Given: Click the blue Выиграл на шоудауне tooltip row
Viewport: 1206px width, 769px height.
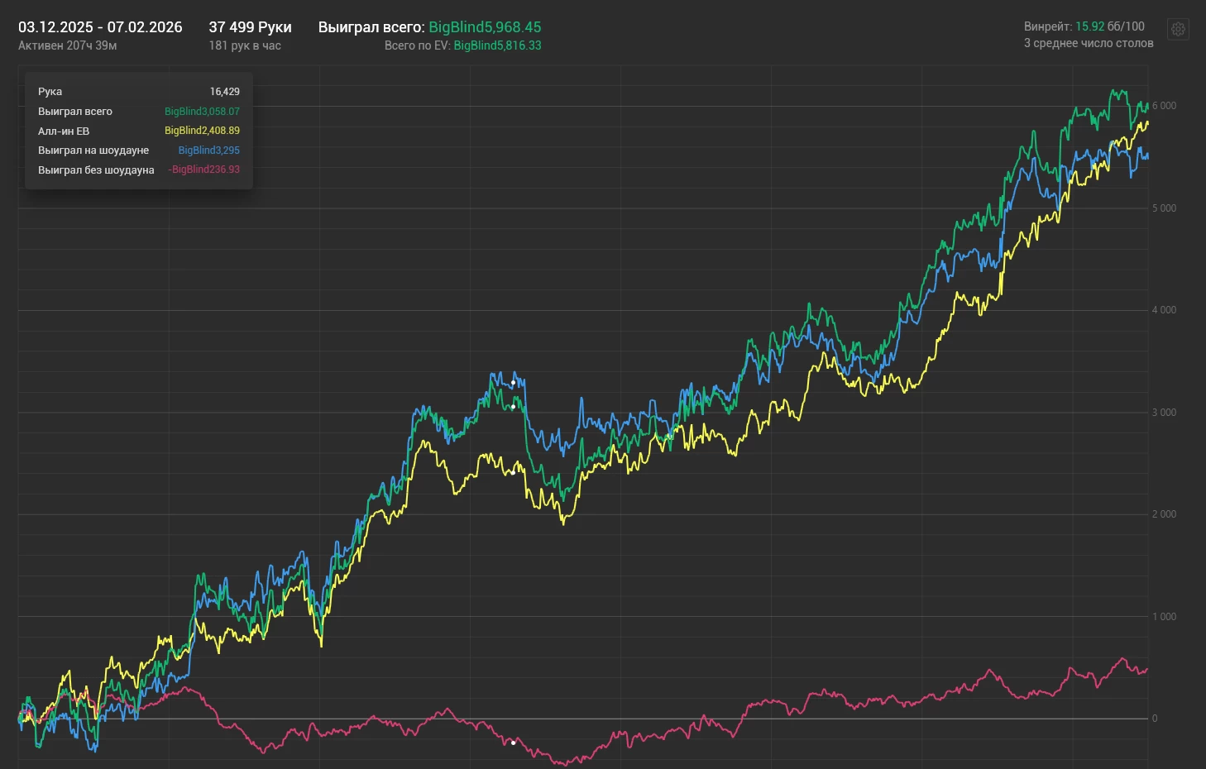Looking at the screenshot, I should 138,150.
